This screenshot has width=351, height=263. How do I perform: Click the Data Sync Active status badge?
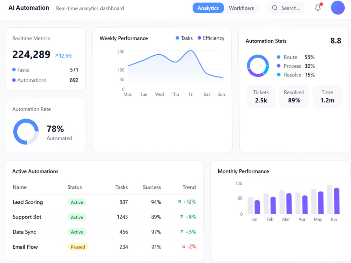(77, 232)
